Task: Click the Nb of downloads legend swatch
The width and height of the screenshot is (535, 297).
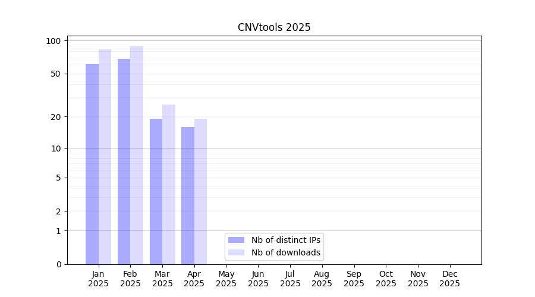Action: [236, 252]
